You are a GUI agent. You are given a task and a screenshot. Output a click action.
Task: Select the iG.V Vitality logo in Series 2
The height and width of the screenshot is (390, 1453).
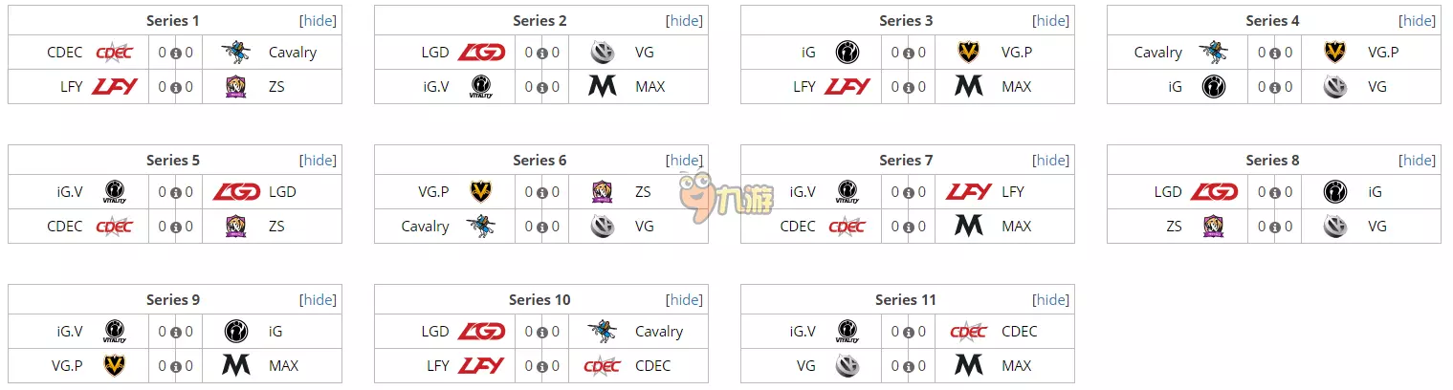(x=480, y=87)
